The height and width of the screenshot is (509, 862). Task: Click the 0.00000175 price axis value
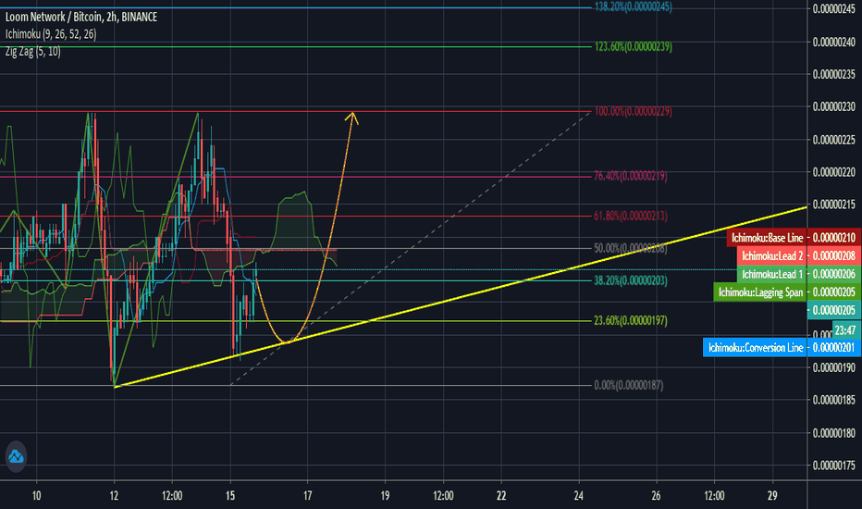point(834,466)
